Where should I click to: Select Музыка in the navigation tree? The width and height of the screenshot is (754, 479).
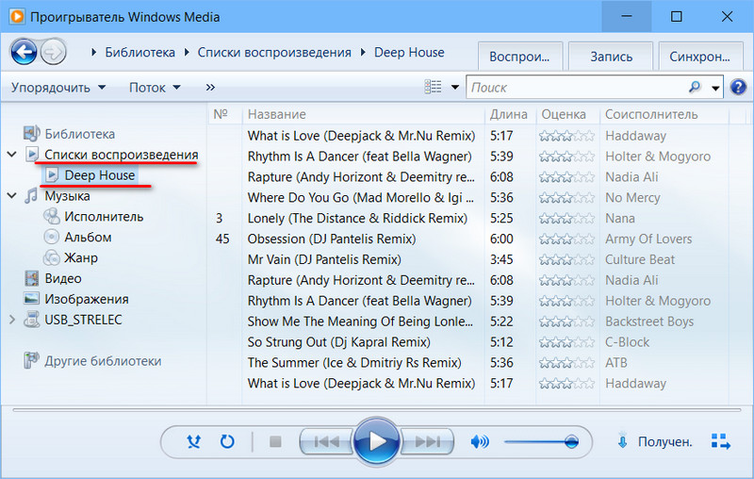(x=67, y=196)
